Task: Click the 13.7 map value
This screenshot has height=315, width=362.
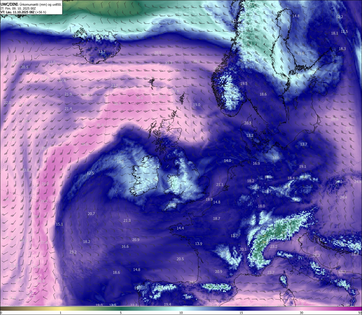Action: (x=303, y=144)
